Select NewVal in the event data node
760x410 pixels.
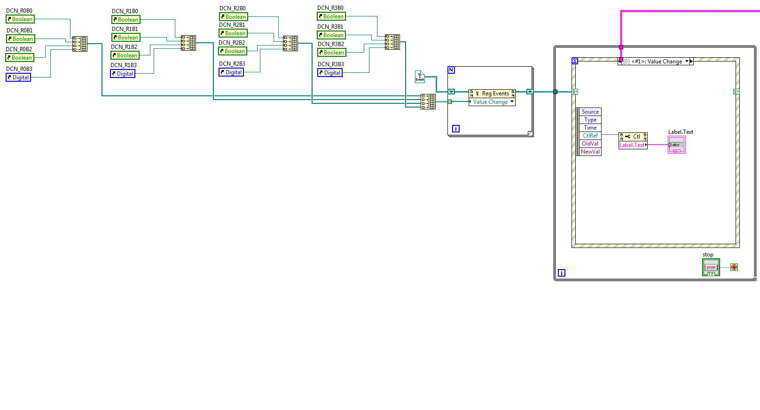click(x=590, y=152)
